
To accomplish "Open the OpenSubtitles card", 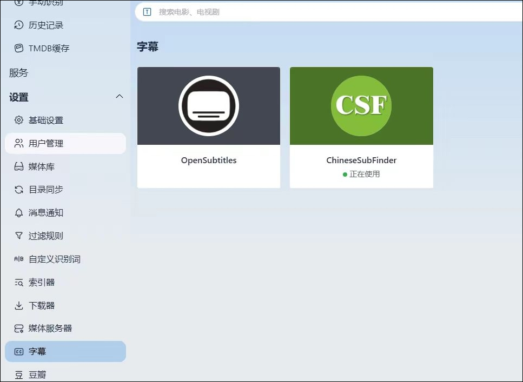I will (x=209, y=128).
